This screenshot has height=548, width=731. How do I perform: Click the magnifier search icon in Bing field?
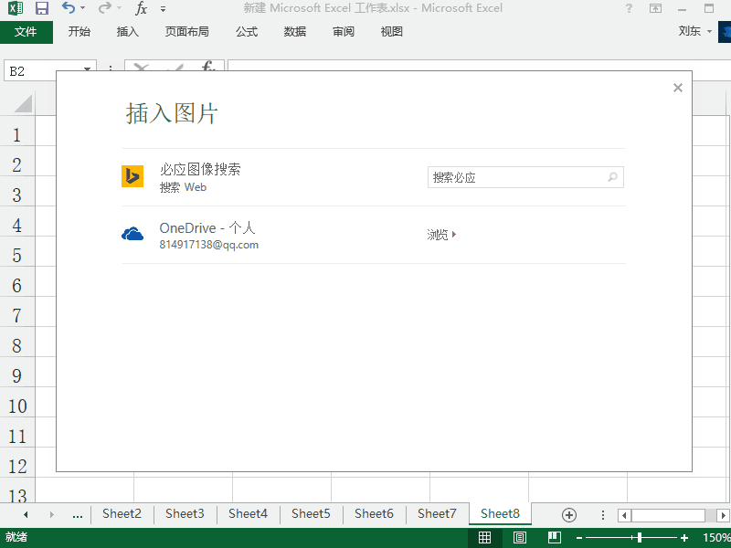click(x=612, y=177)
